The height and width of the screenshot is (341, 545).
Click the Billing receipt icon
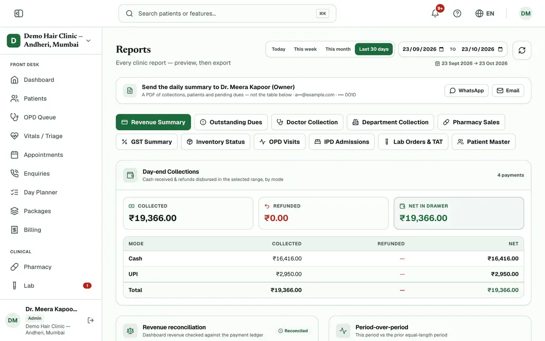[15, 230]
